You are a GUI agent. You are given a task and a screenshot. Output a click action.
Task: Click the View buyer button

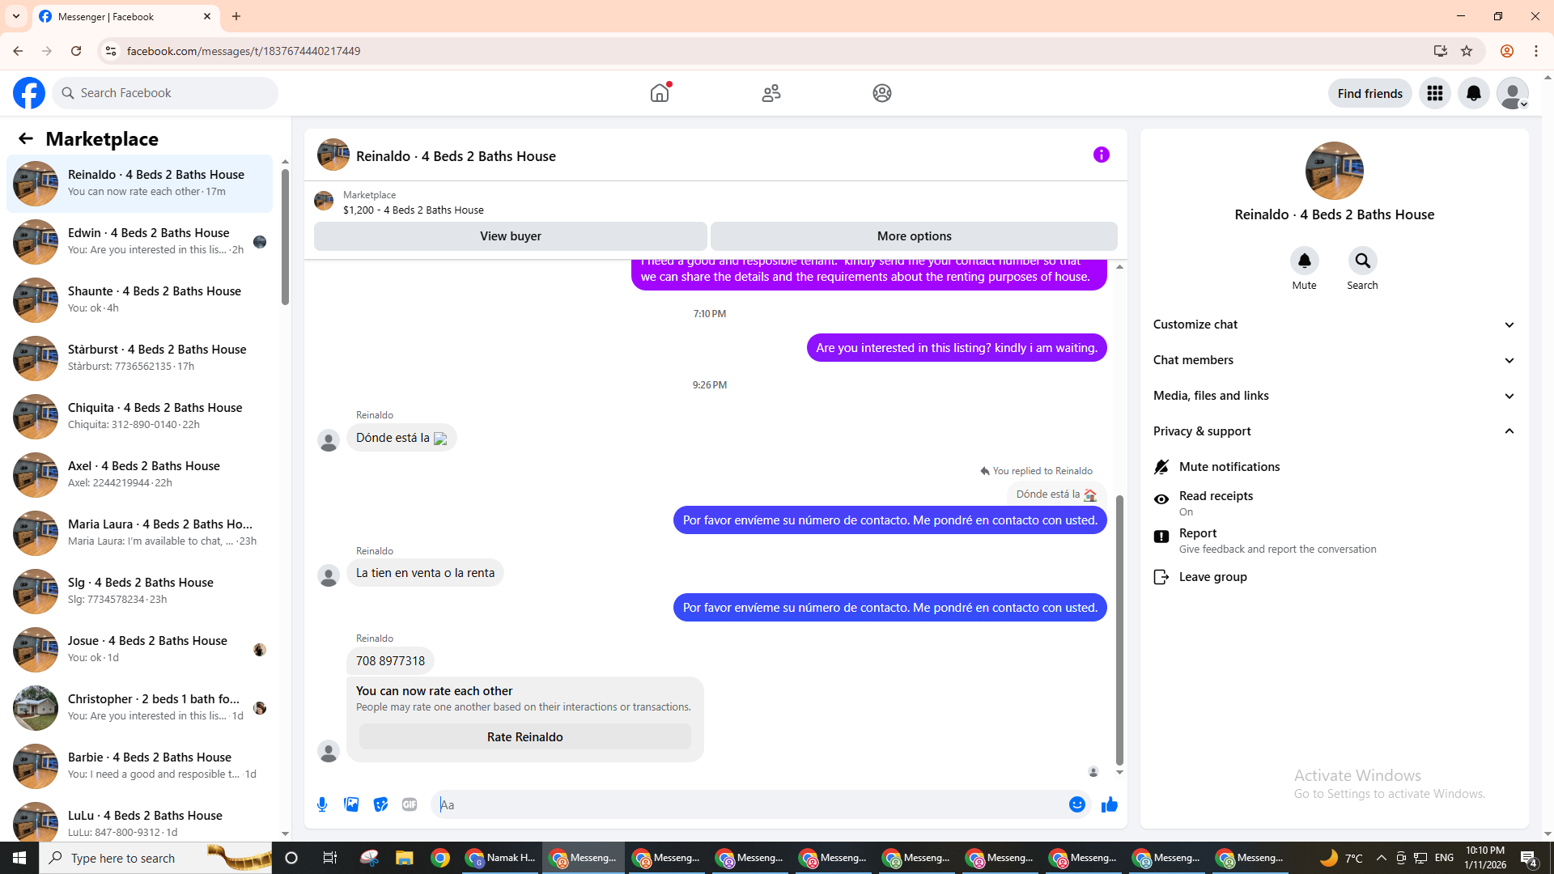click(x=510, y=236)
